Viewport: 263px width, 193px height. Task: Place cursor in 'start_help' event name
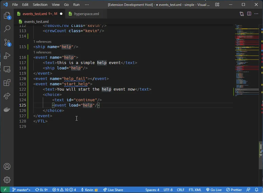(x=76, y=84)
